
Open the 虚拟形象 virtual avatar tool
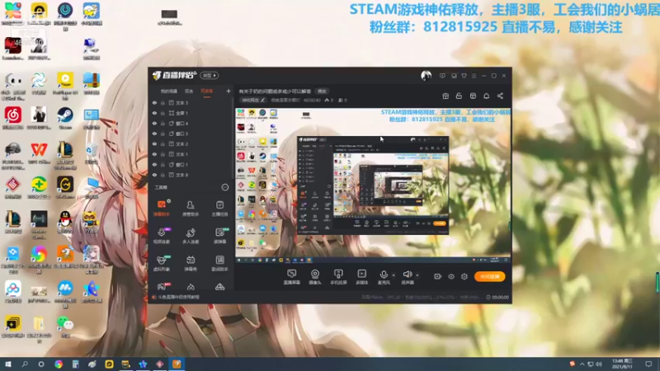(161, 263)
